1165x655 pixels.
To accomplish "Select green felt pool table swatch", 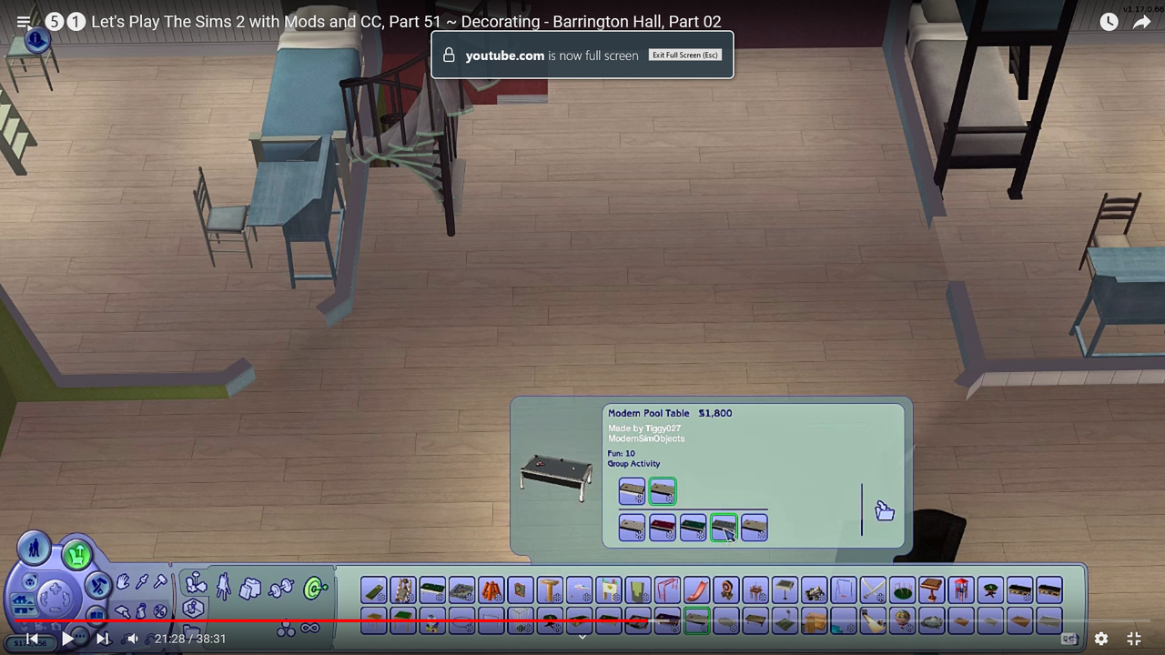I will tap(693, 528).
